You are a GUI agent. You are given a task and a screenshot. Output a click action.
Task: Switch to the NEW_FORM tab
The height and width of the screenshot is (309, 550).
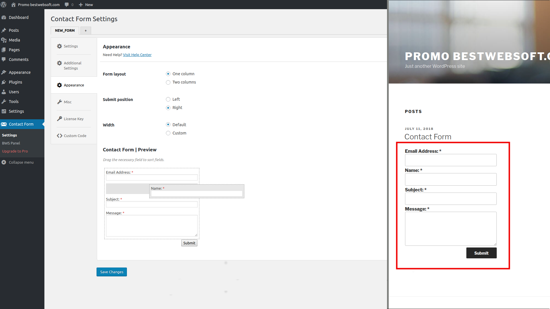point(65,30)
